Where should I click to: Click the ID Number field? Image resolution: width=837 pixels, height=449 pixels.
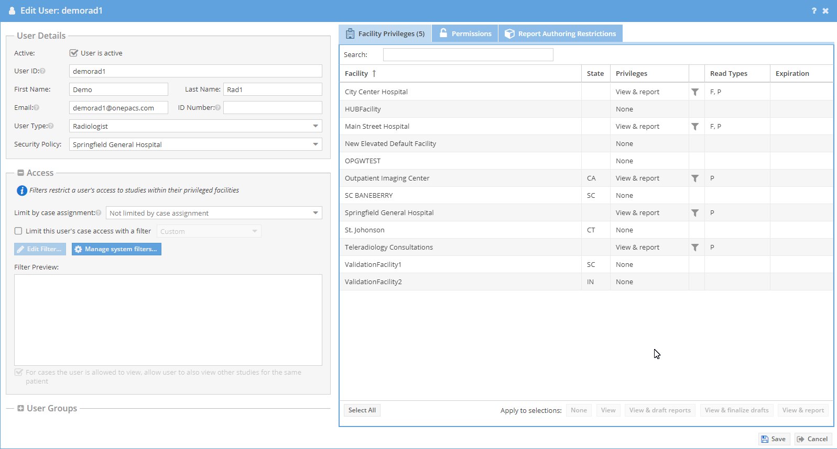(273, 108)
